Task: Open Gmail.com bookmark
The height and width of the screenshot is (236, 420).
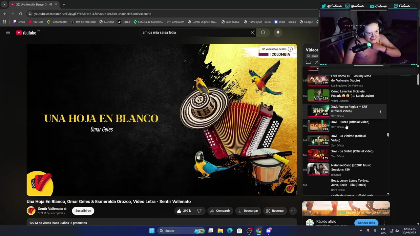Action: (x=176, y=22)
